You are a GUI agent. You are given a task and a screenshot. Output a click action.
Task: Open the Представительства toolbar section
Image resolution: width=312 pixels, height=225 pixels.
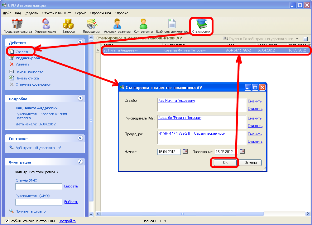17,25
